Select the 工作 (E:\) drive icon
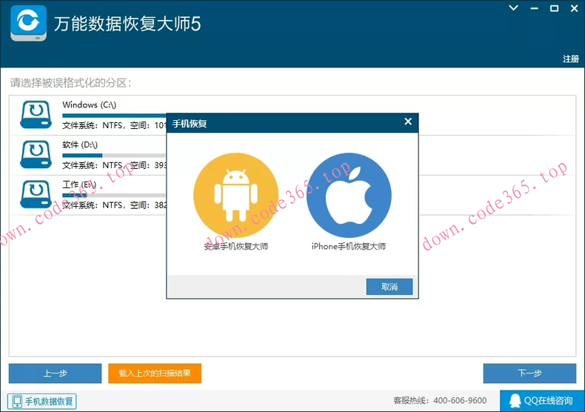This screenshot has width=585, height=412. click(x=36, y=194)
